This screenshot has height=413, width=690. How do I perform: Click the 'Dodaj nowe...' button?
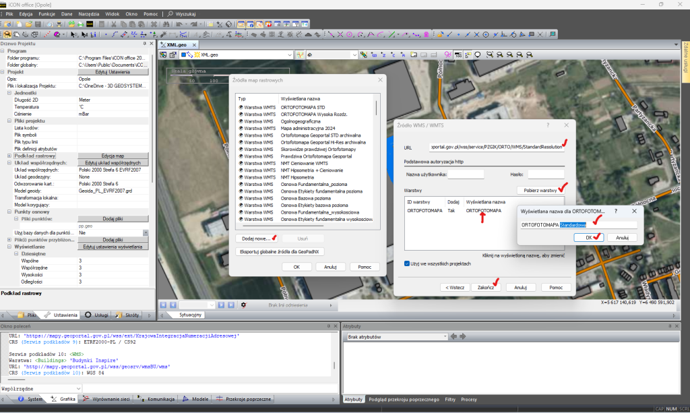coord(255,239)
